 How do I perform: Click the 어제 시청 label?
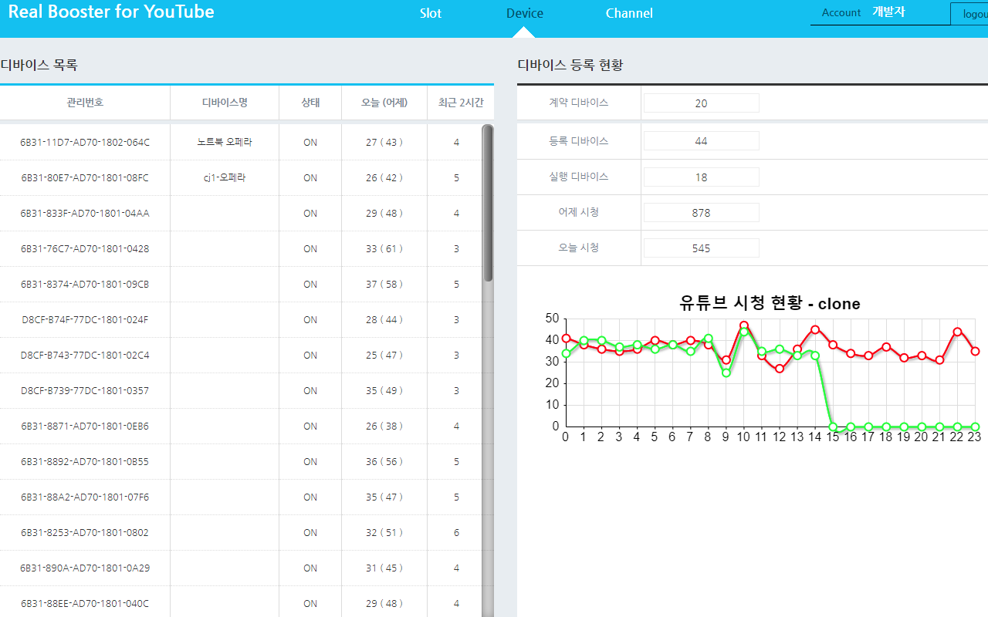(x=579, y=212)
